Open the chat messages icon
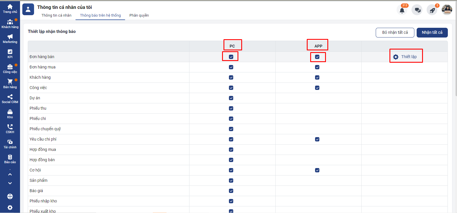The height and width of the screenshot is (213, 457). [x=417, y=10]
